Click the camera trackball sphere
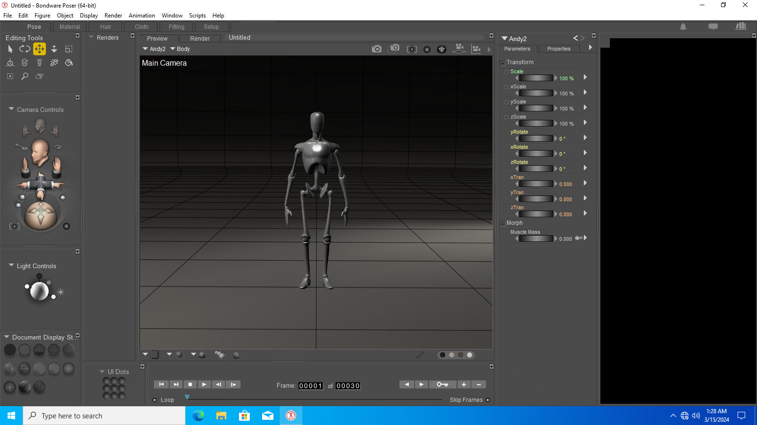This screenshot has width=757, height=425. (x=41, y=215)
